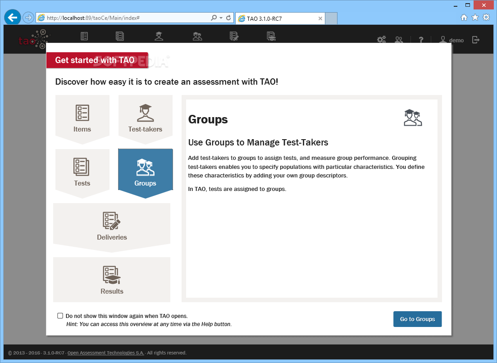Image resolution: width=497 pixels, height=363 pixels.
Task: Check 'Do not show this window again' box
Action: tap(60, 316)
